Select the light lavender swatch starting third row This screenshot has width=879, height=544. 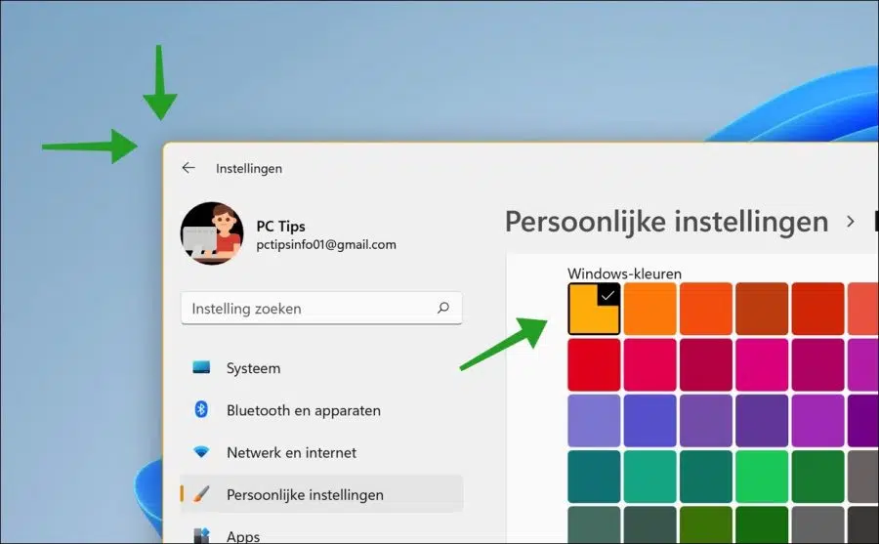[x=594, y=421]
